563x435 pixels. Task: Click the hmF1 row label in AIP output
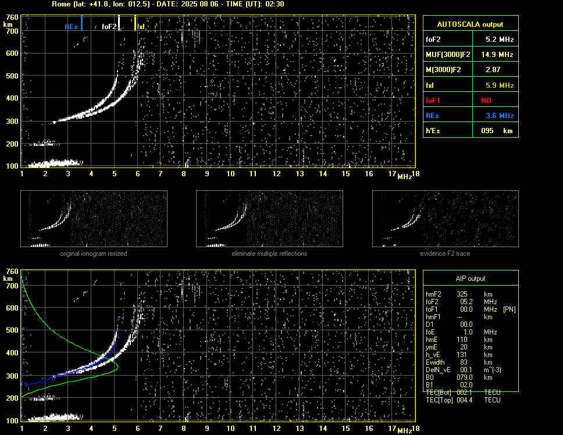coord(433,317)
